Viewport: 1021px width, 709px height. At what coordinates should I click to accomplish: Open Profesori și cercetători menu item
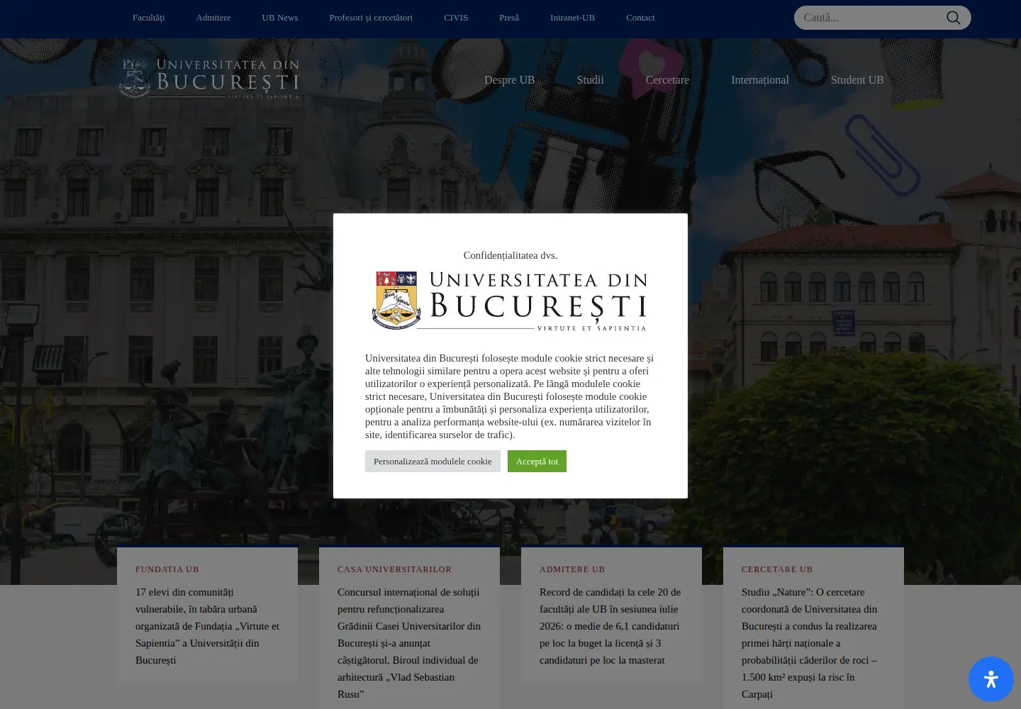tap(371, 18)
